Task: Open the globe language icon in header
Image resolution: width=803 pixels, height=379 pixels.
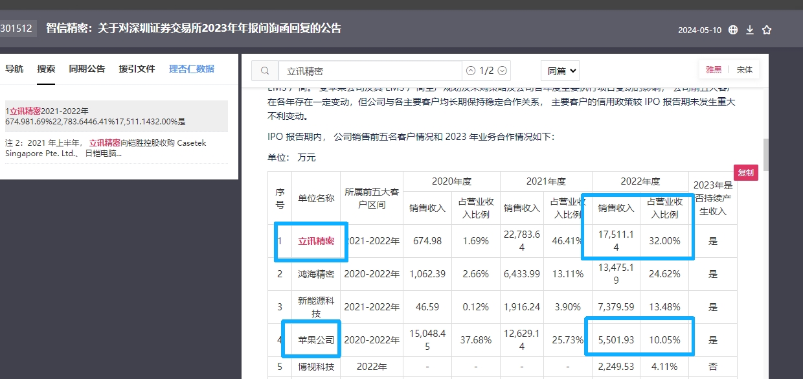Action: point(733,30)
